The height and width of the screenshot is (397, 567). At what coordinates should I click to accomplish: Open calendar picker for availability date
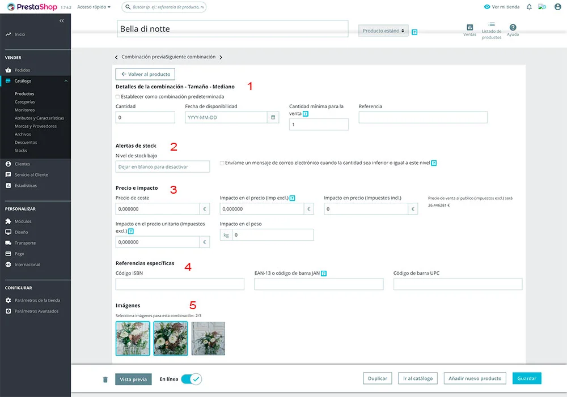click(273, 117)
